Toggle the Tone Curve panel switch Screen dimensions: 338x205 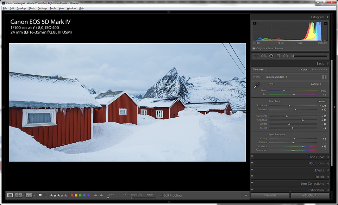252,157
